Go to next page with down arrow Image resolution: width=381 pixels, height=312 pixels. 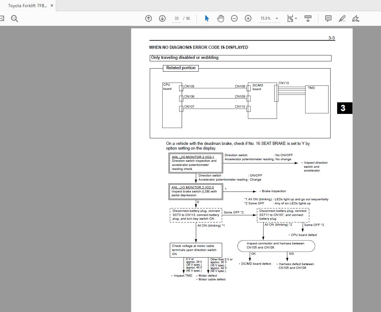(x=162, y=18)
